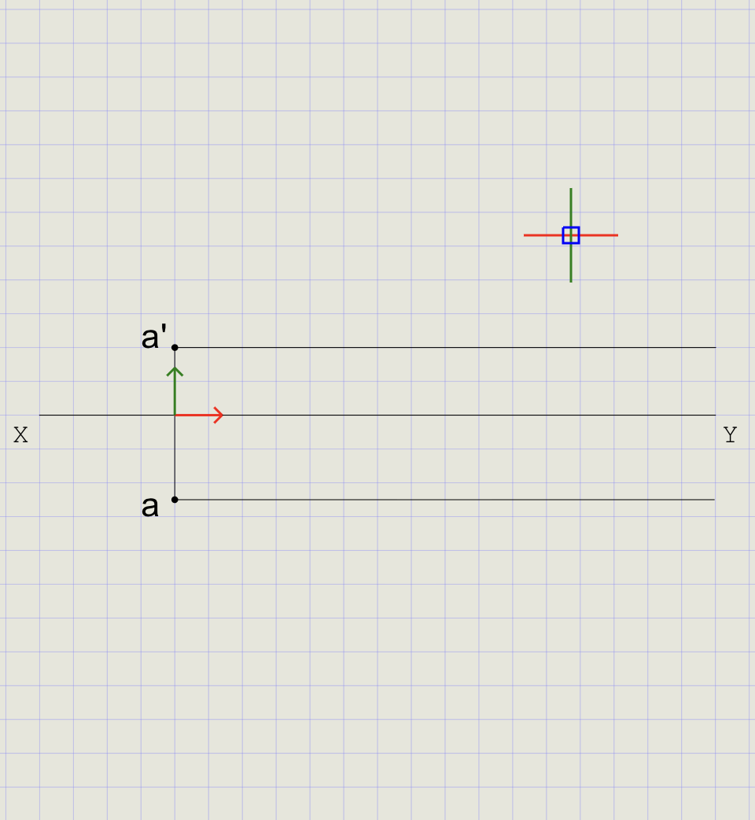Click the origin where axis arrows meet
The height and width of the screenshot is (820, 755).
coord(175,415)
